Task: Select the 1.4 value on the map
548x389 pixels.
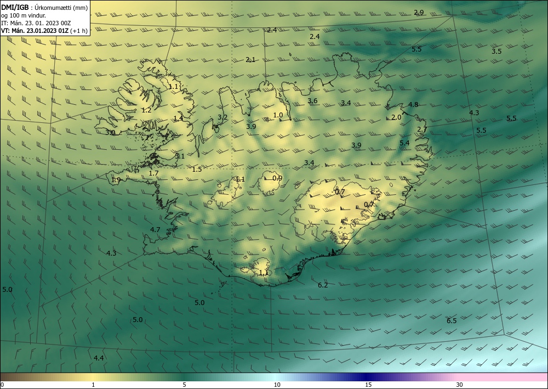Action: tap(178, 119)
